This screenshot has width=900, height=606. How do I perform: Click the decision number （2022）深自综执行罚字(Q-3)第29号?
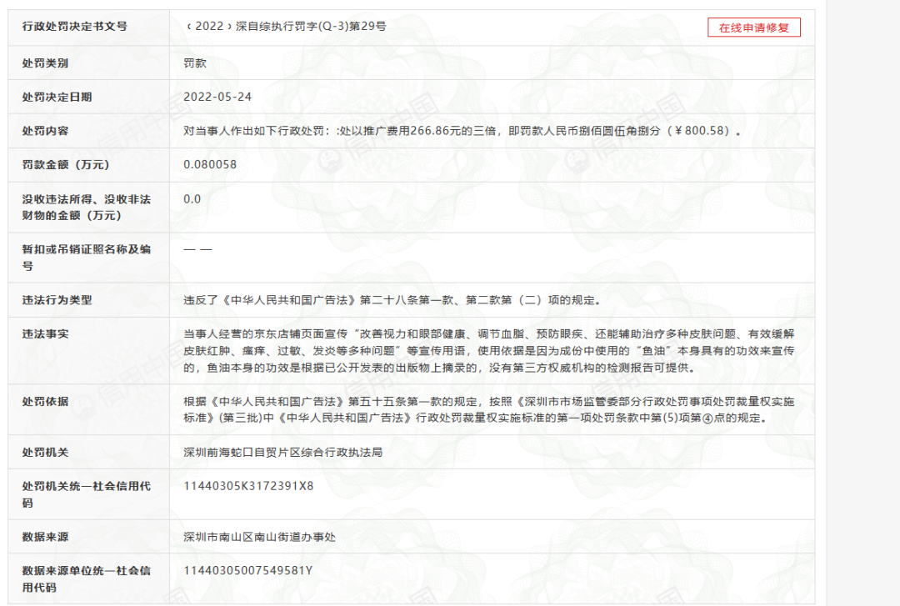[286, 26]
